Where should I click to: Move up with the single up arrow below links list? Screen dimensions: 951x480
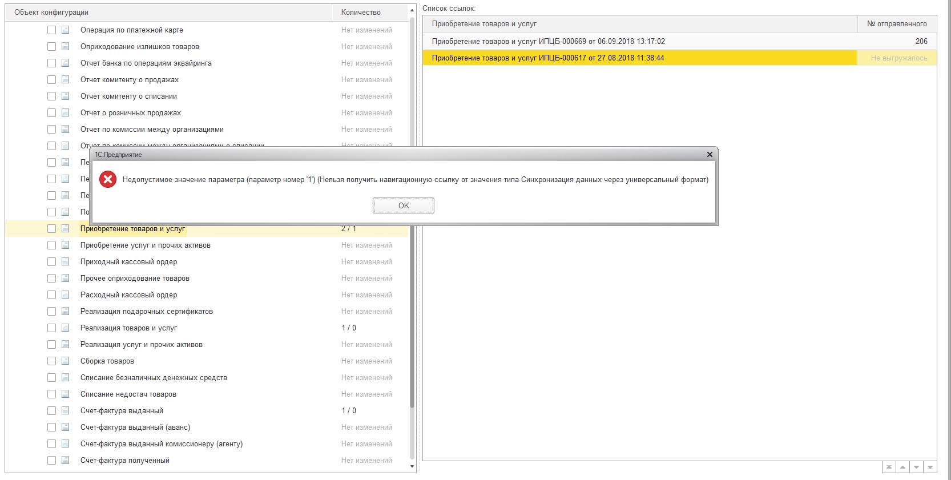[902, 467]
